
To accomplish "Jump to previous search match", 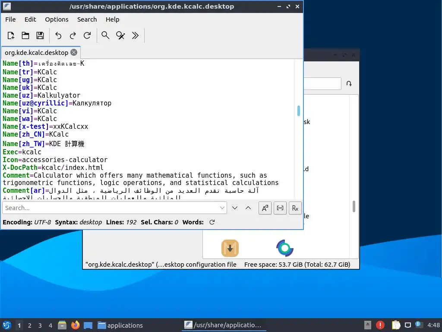I will pyautogui.click(x=248, y=208).
